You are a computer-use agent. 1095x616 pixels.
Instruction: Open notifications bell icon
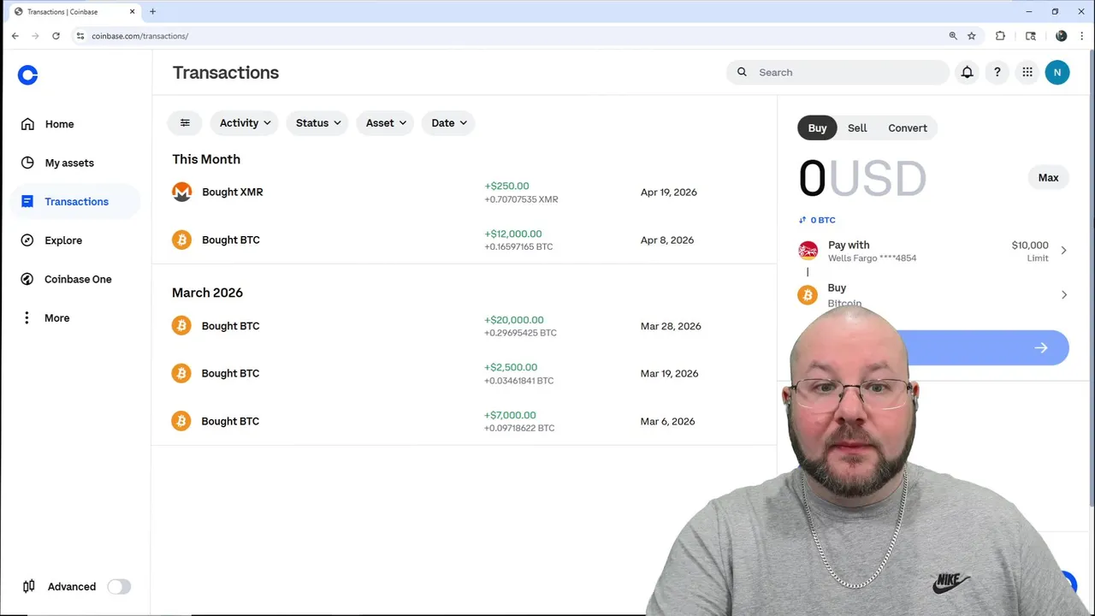pyautogui.click(x=967, y=73)
